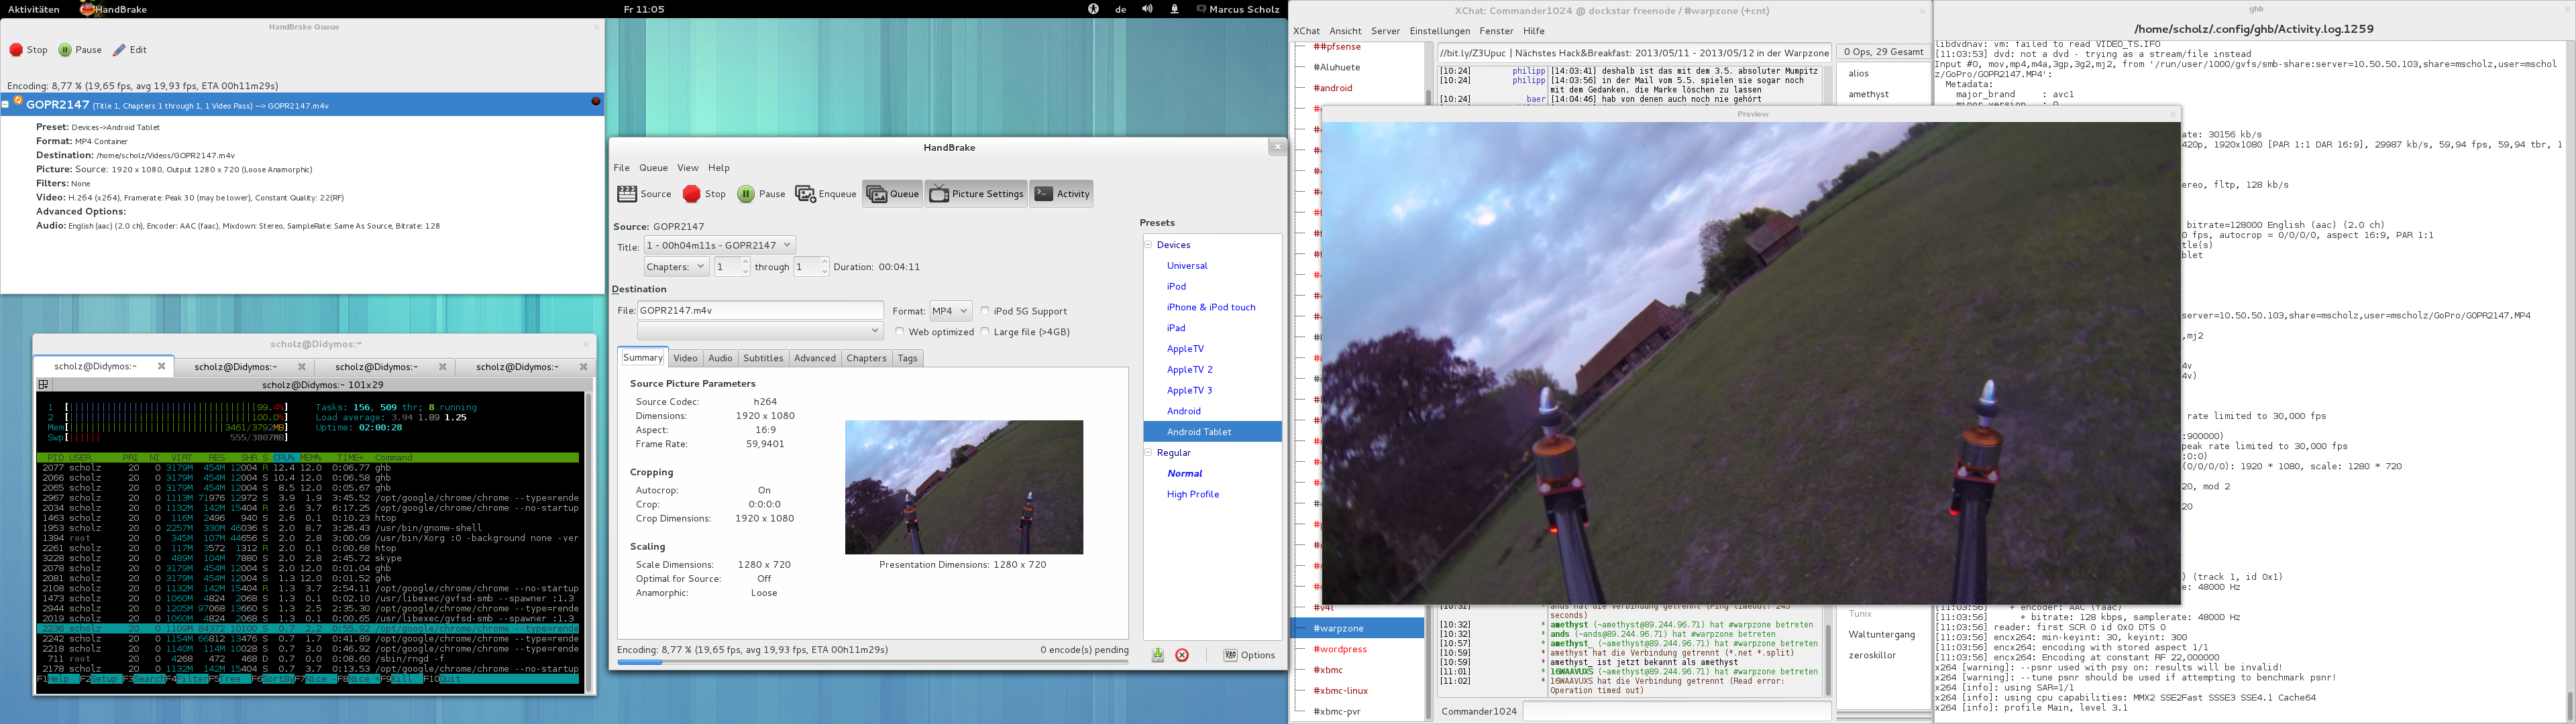Click encoding progress bar in HandBrake
This screenshot has height=724, width=2576.
coord(872,662)
